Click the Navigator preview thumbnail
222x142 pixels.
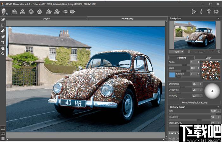[x=195, y=35]
